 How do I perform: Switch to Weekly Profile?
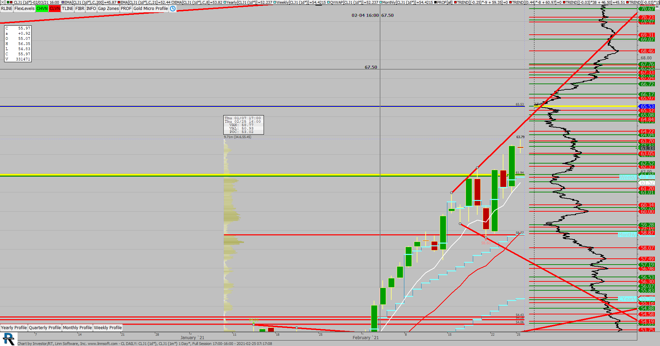click(x=108, y=328)
